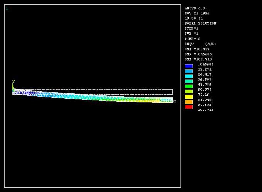
Task: Click the window number 1 label
Action: tap(7, 8)
